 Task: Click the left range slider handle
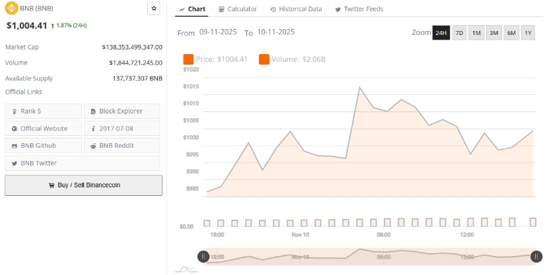[203, 257]
